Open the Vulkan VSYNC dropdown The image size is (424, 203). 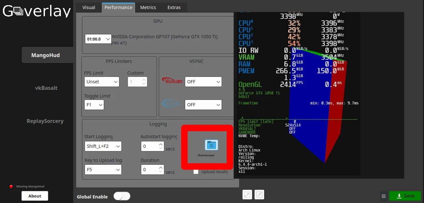tap(203, 82)
